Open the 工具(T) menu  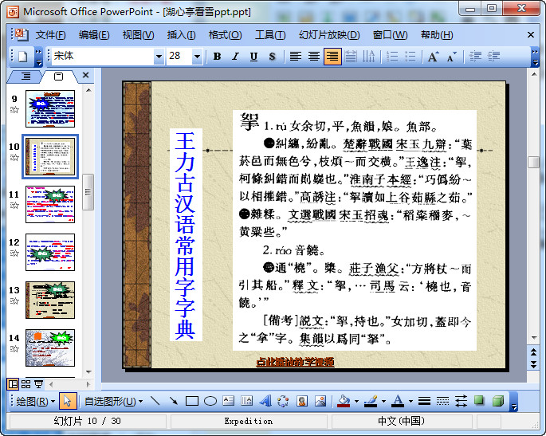tap(270, 35)
